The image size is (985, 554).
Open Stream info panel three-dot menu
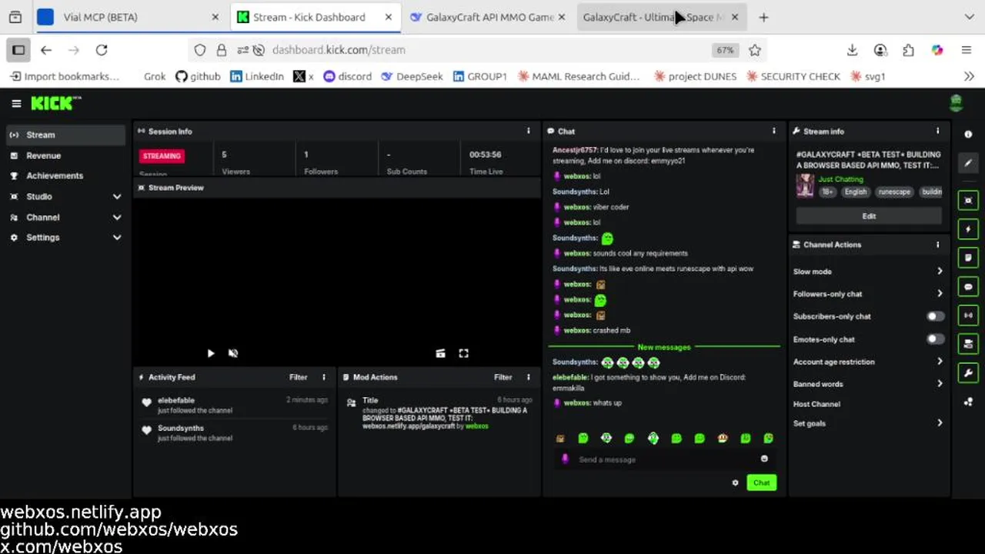pos(937,131)
